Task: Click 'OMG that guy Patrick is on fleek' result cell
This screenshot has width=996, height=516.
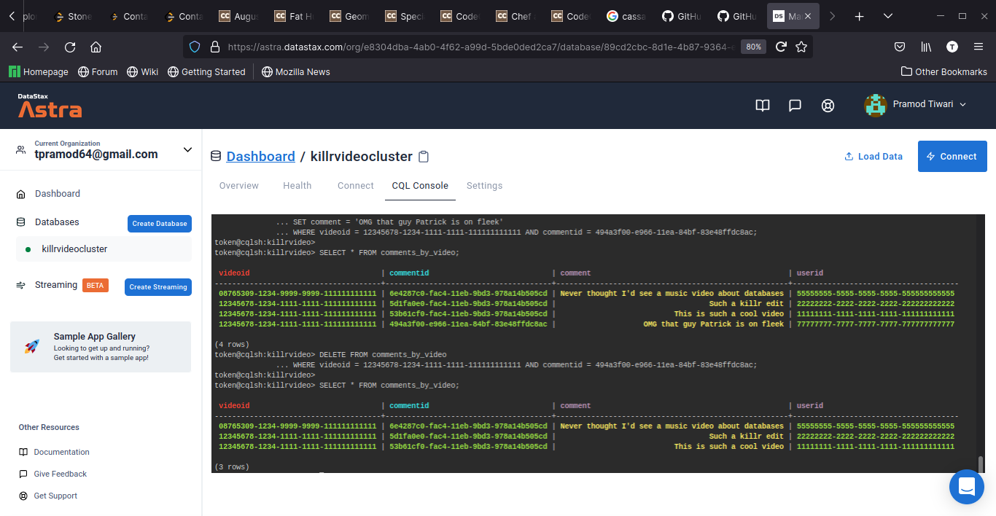Action: point(713,324)
